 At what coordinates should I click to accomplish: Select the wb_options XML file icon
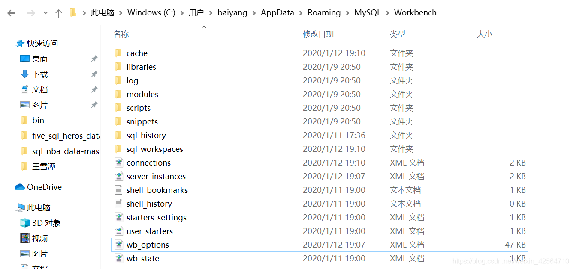point(119,245)
